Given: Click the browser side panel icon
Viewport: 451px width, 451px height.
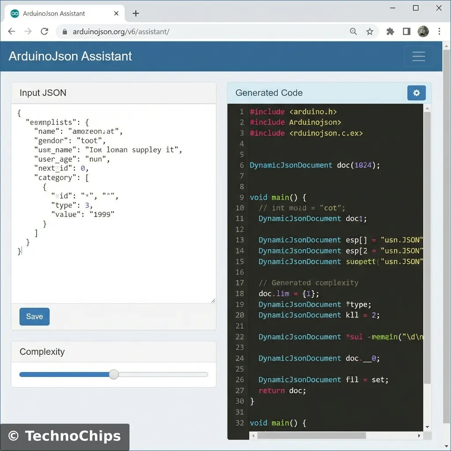Looking at the screenshot, I should [406, 31].
